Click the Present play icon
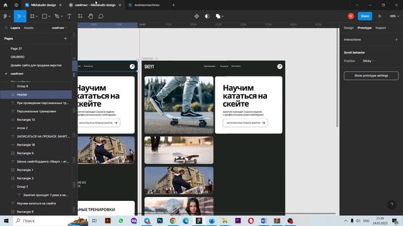The image size is (403, 226). [380, 16]
